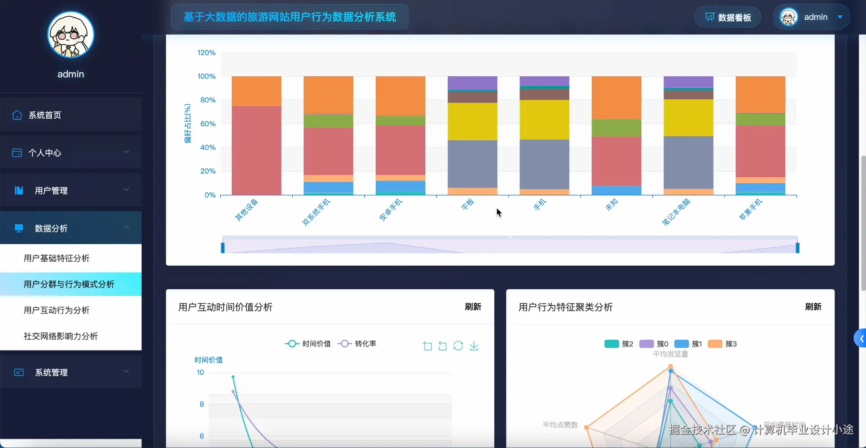The height and width of the screenshot is (448, 866).
Task: Select 用户基础特征分析 menu item
Action: [57, 258]
